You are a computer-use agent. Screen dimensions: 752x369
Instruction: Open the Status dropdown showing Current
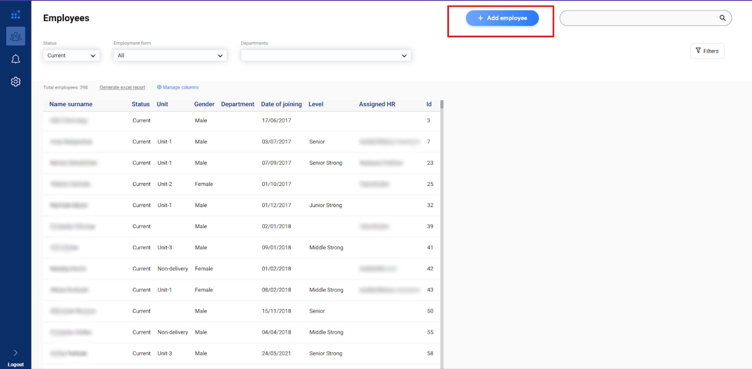(71, 56)
